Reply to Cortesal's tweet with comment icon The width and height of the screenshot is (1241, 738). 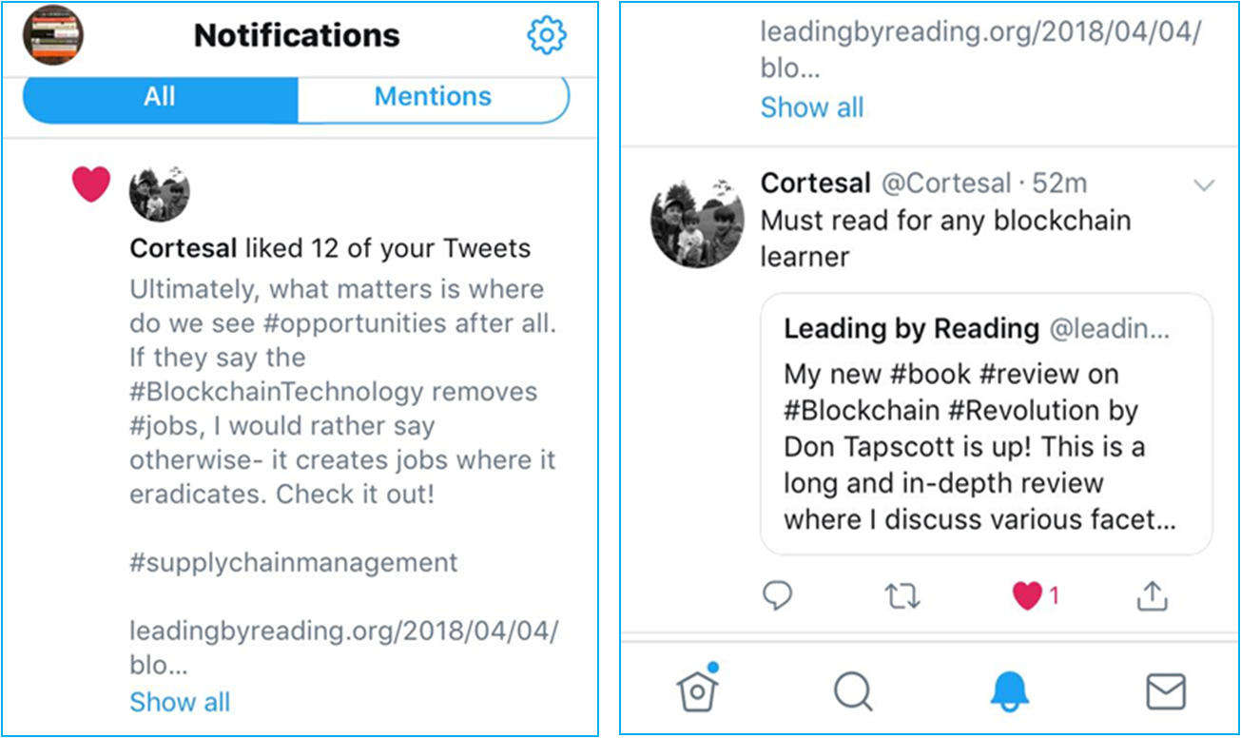778,596
